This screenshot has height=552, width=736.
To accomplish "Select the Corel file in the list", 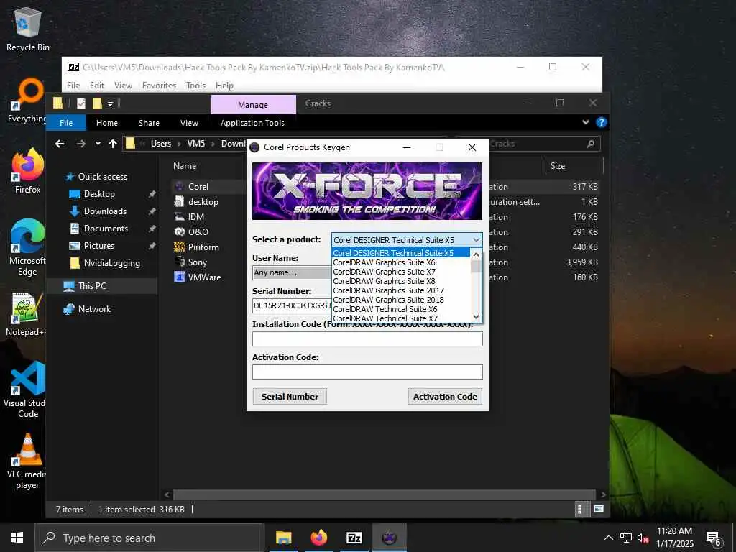I will 198,187.
